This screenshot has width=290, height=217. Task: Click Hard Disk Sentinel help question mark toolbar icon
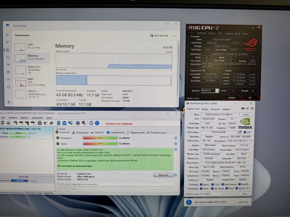coord(91,123)
